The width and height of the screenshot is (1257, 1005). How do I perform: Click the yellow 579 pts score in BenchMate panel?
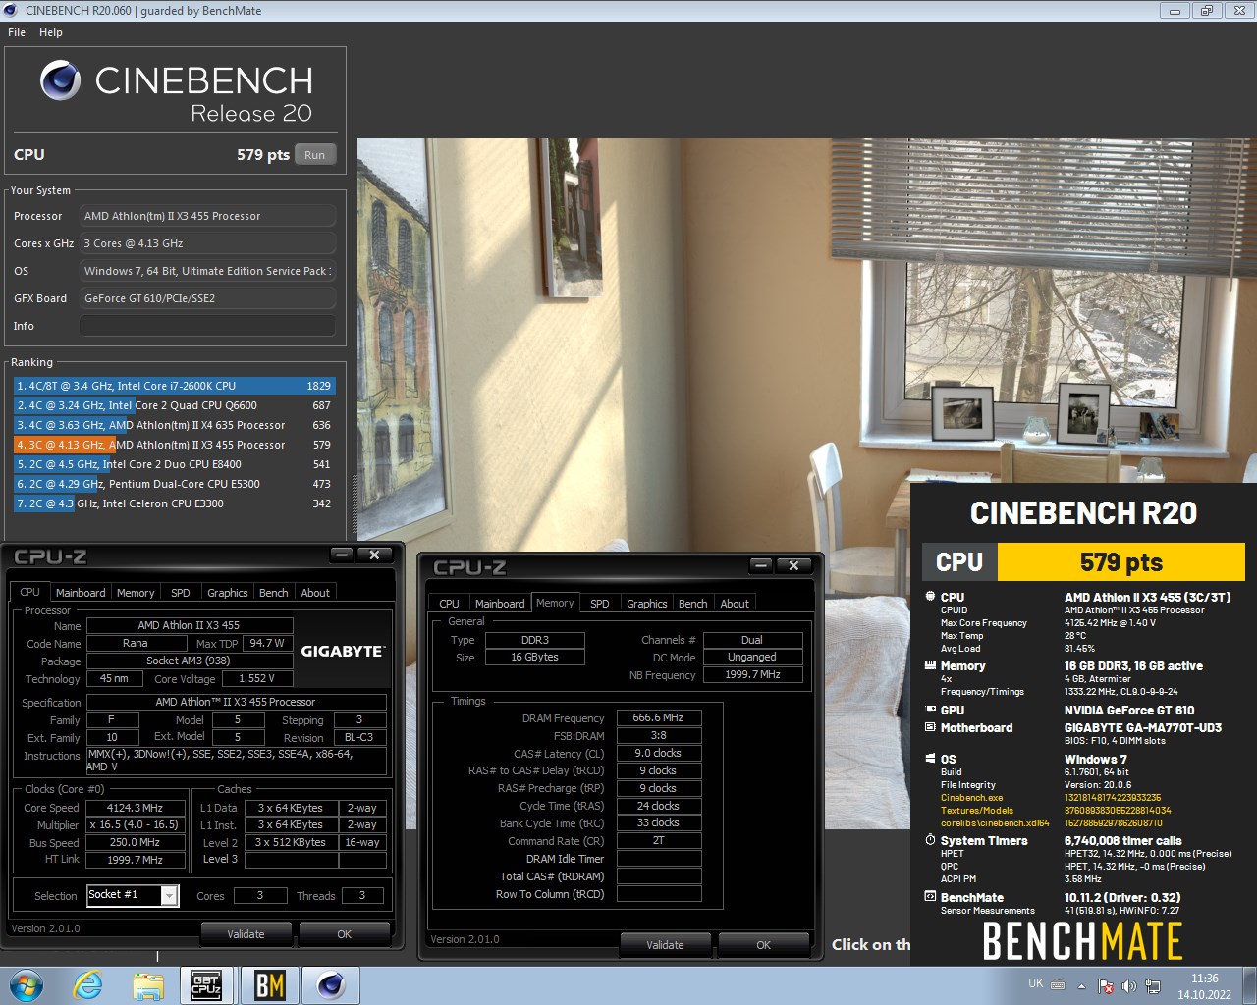1120,562
